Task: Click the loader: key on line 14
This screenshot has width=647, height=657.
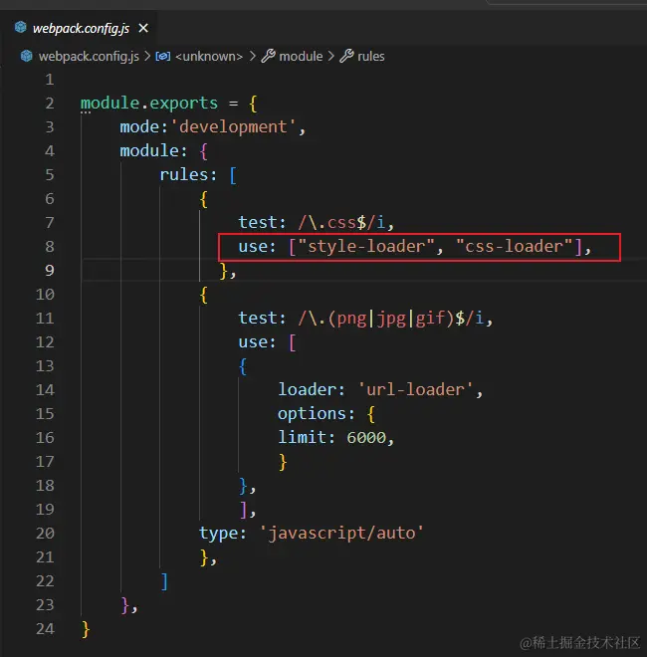Action: pyautogui.click(x=312, y=390)
